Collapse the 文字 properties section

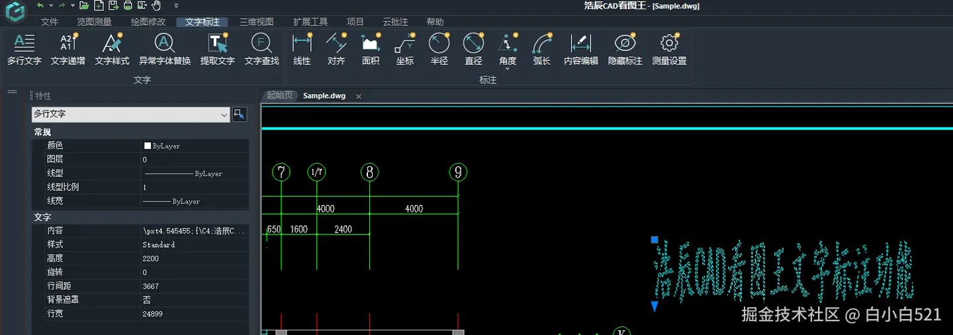click(x=42, y=217)
